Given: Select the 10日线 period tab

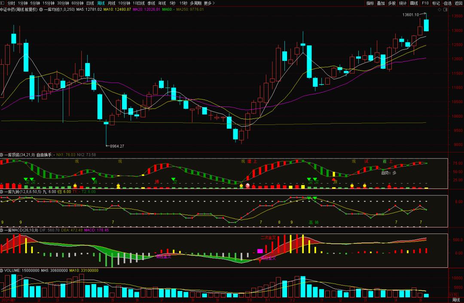Looking at the screenshot, I should tap(139, 3).
